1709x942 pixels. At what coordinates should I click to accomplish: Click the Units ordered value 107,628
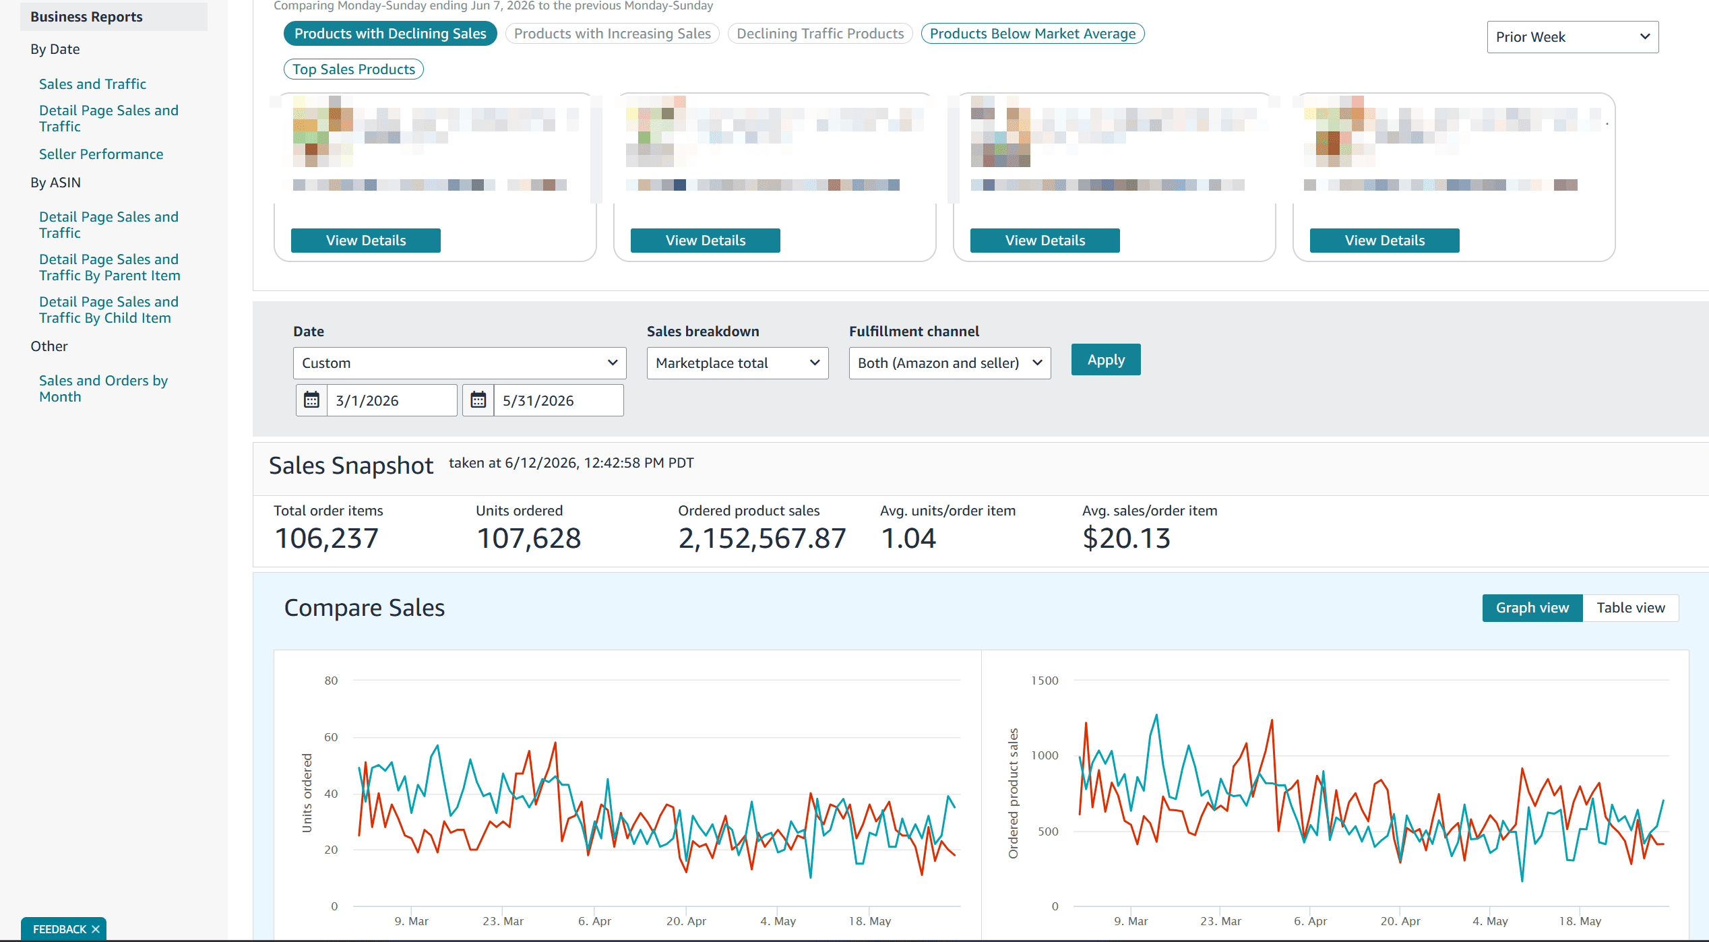click(x=529, y=538)
